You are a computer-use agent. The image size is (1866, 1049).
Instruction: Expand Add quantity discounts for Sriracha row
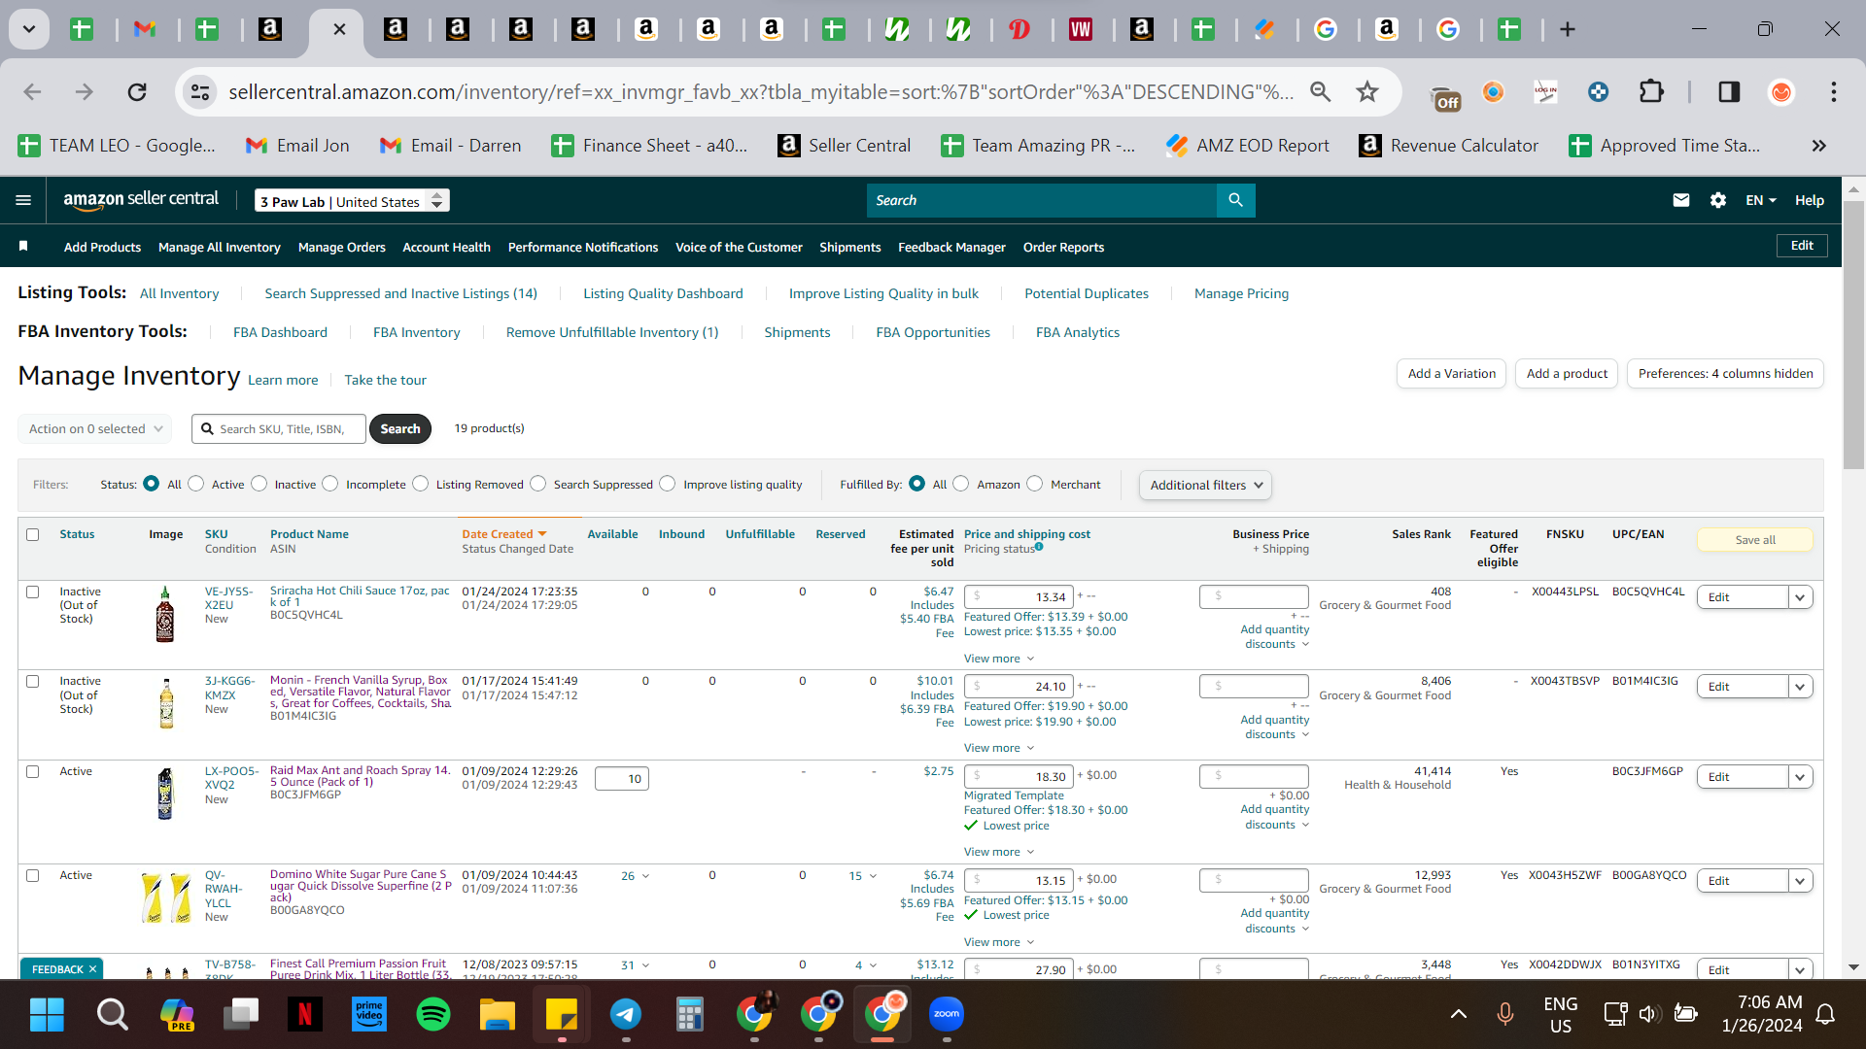click(1275, 637)
